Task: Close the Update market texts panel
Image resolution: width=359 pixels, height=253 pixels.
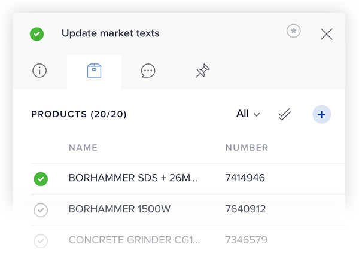Action: [x=326, y=34]
